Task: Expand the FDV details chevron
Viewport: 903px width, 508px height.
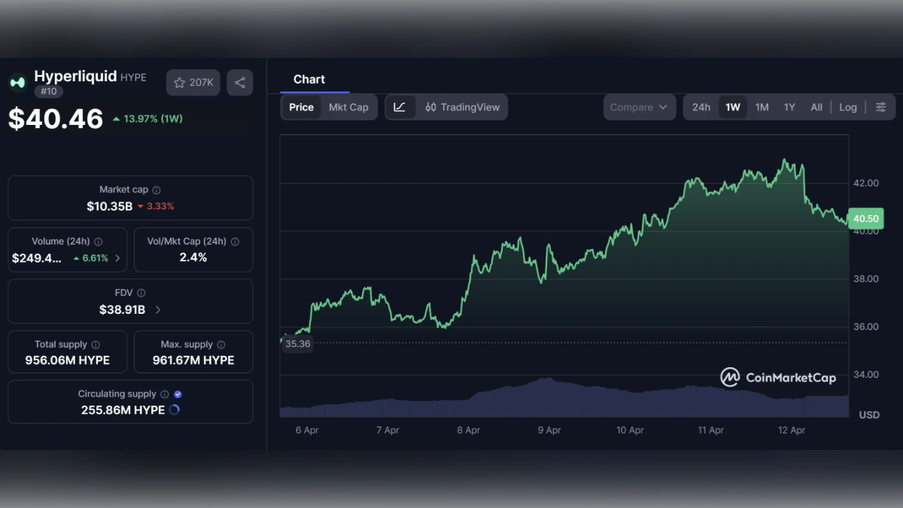Action: pyautogui.click(x=157, y=309)
